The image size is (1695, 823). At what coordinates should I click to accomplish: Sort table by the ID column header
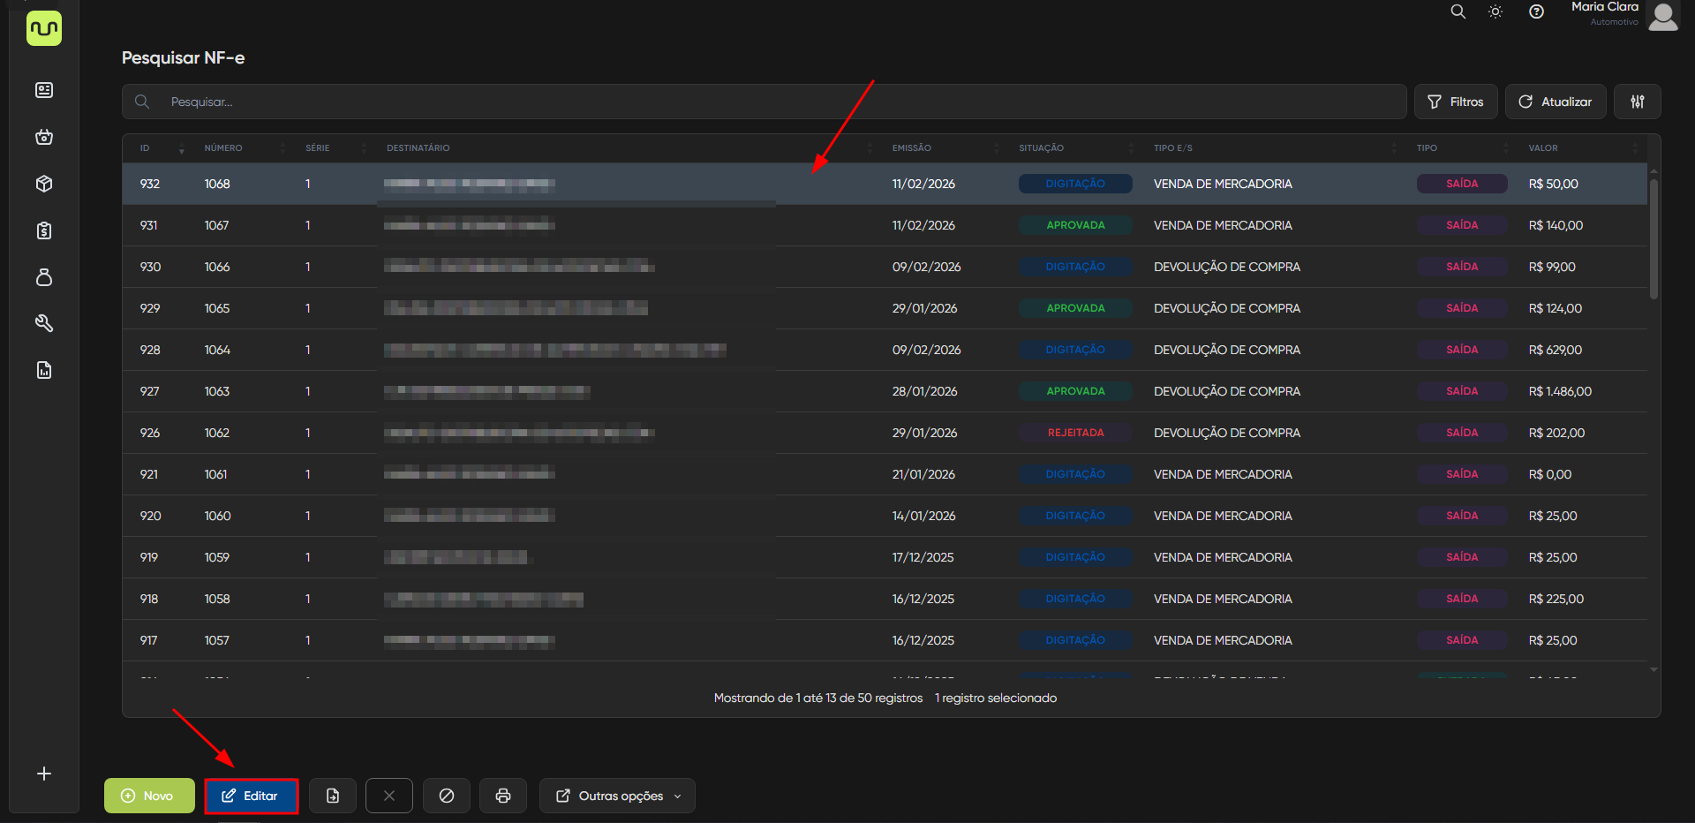pyautogui.click(x=146, y=148)
